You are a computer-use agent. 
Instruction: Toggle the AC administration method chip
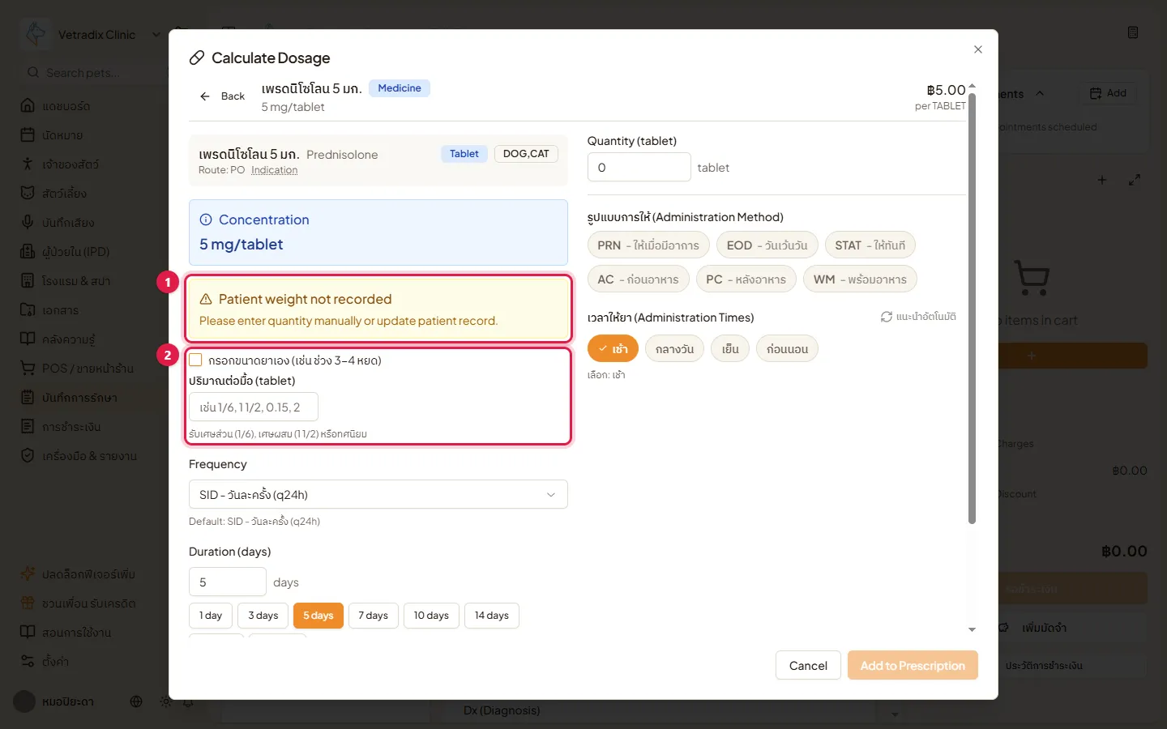click(638, 279)
